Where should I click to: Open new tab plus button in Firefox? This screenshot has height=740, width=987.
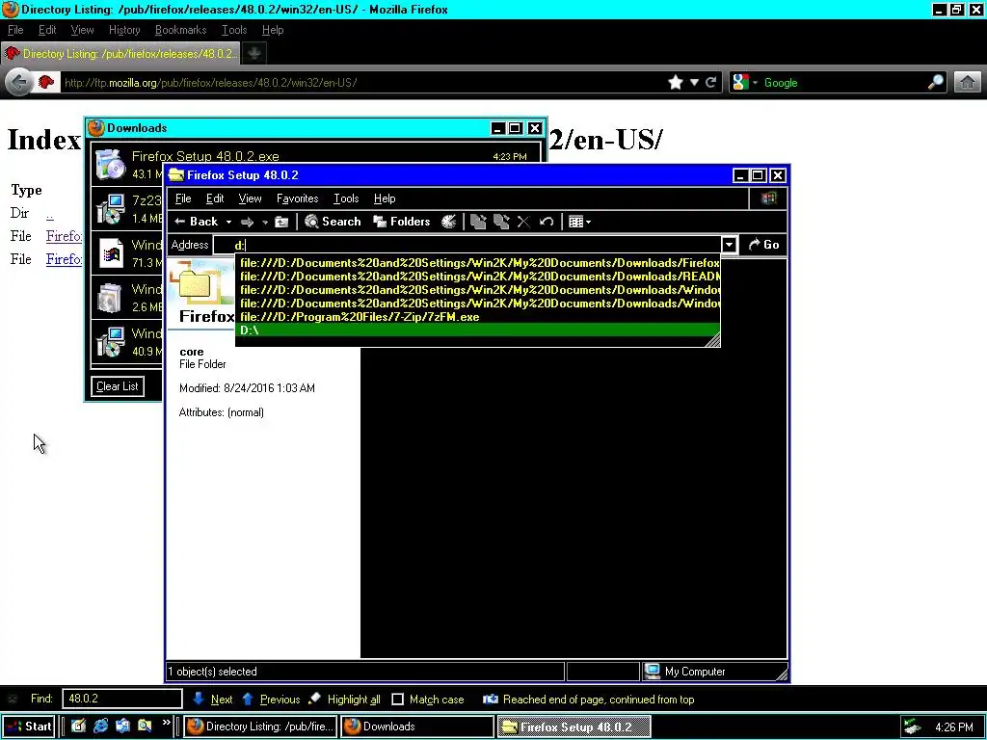pos(254,54)
